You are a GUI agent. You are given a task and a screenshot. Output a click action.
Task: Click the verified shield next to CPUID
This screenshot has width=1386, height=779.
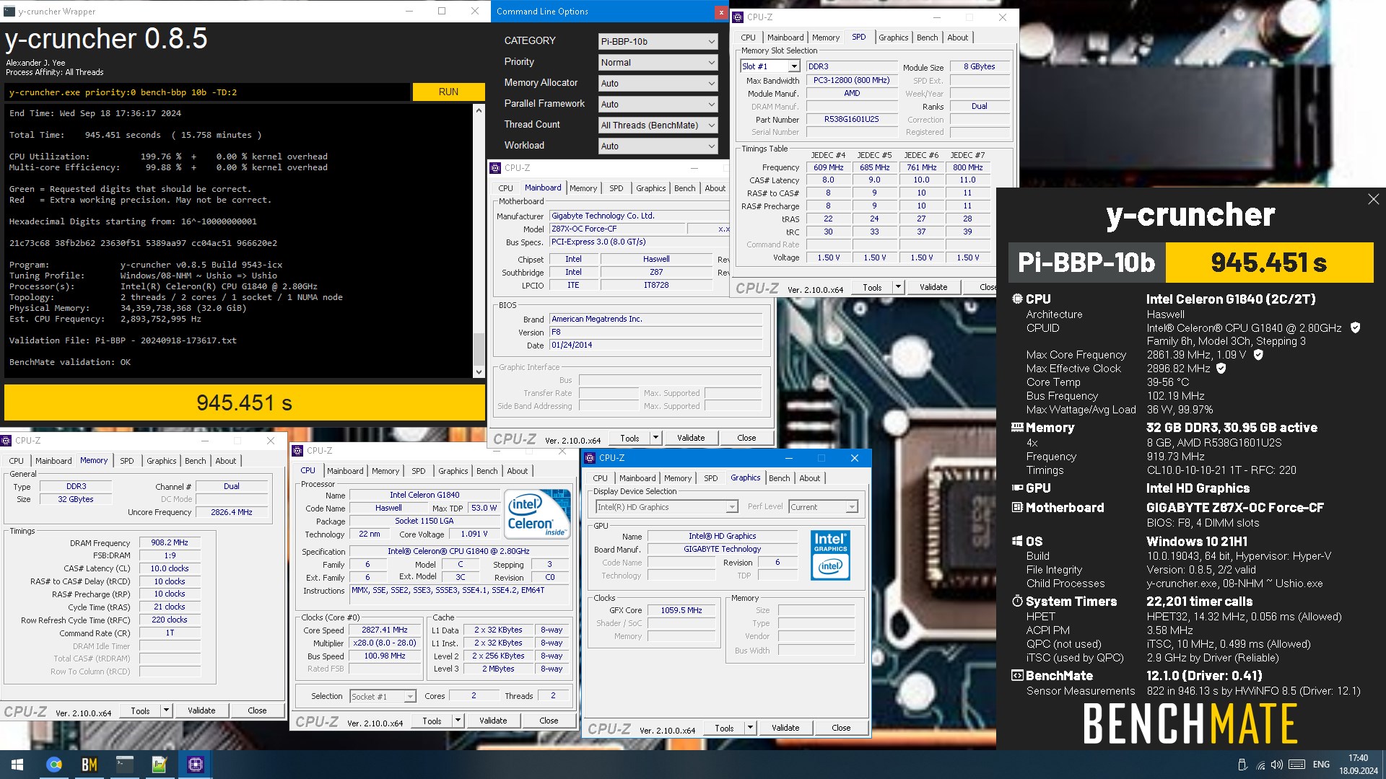click(x=1355, y=327)
